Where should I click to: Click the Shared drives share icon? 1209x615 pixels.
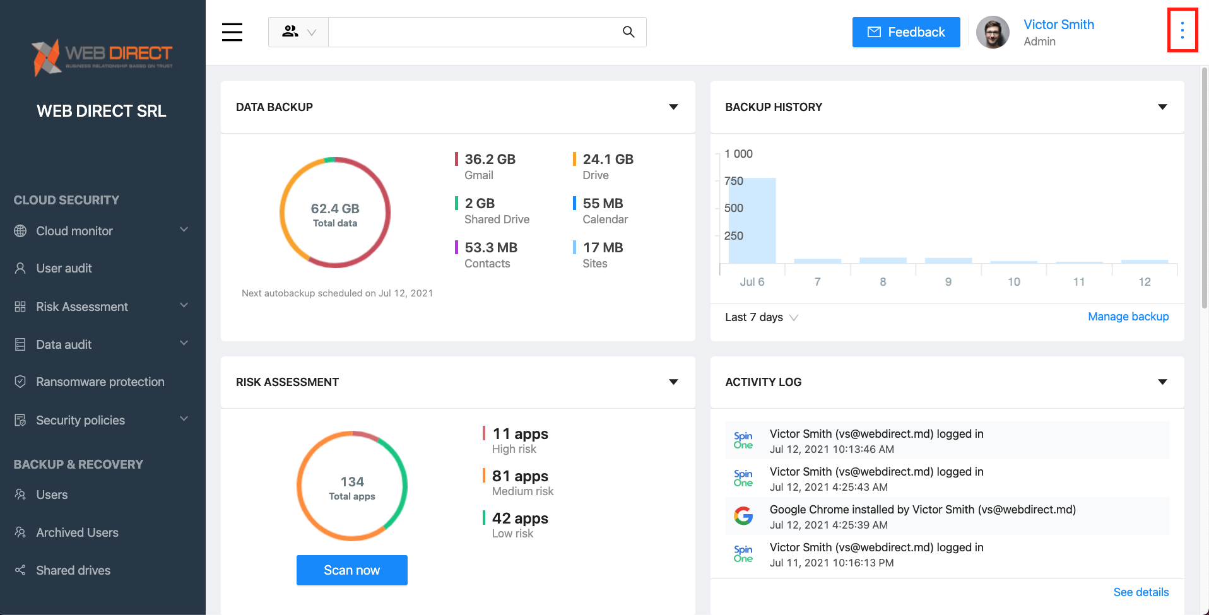(20, 570)
